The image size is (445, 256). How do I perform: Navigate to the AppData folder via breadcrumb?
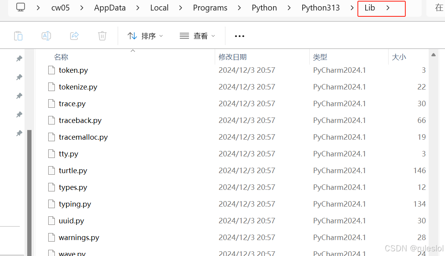coord(110,7)
